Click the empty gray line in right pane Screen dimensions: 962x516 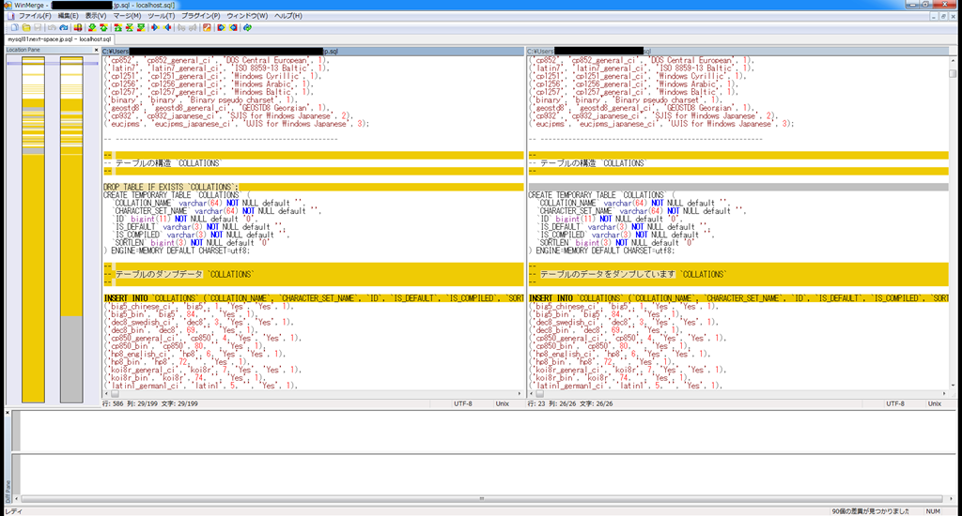738,187
